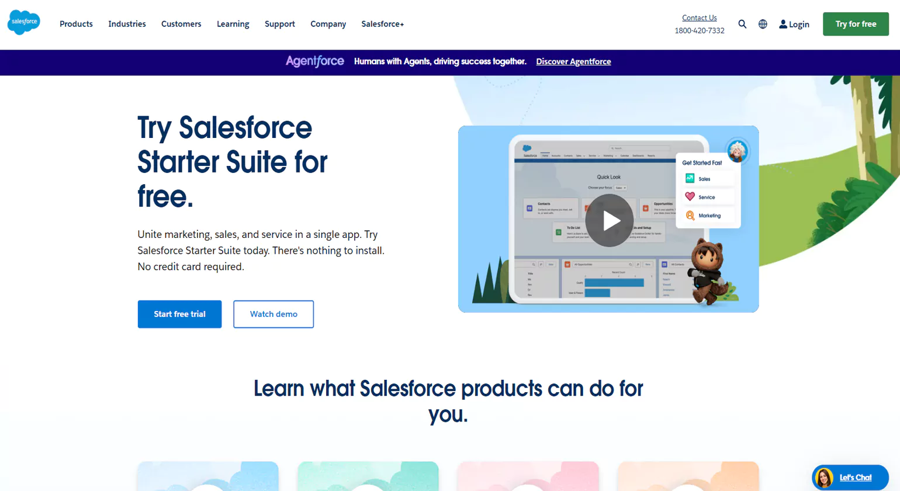Open the search icon in the header
Viewport: 900px width, 491px height.
[742, 24]
